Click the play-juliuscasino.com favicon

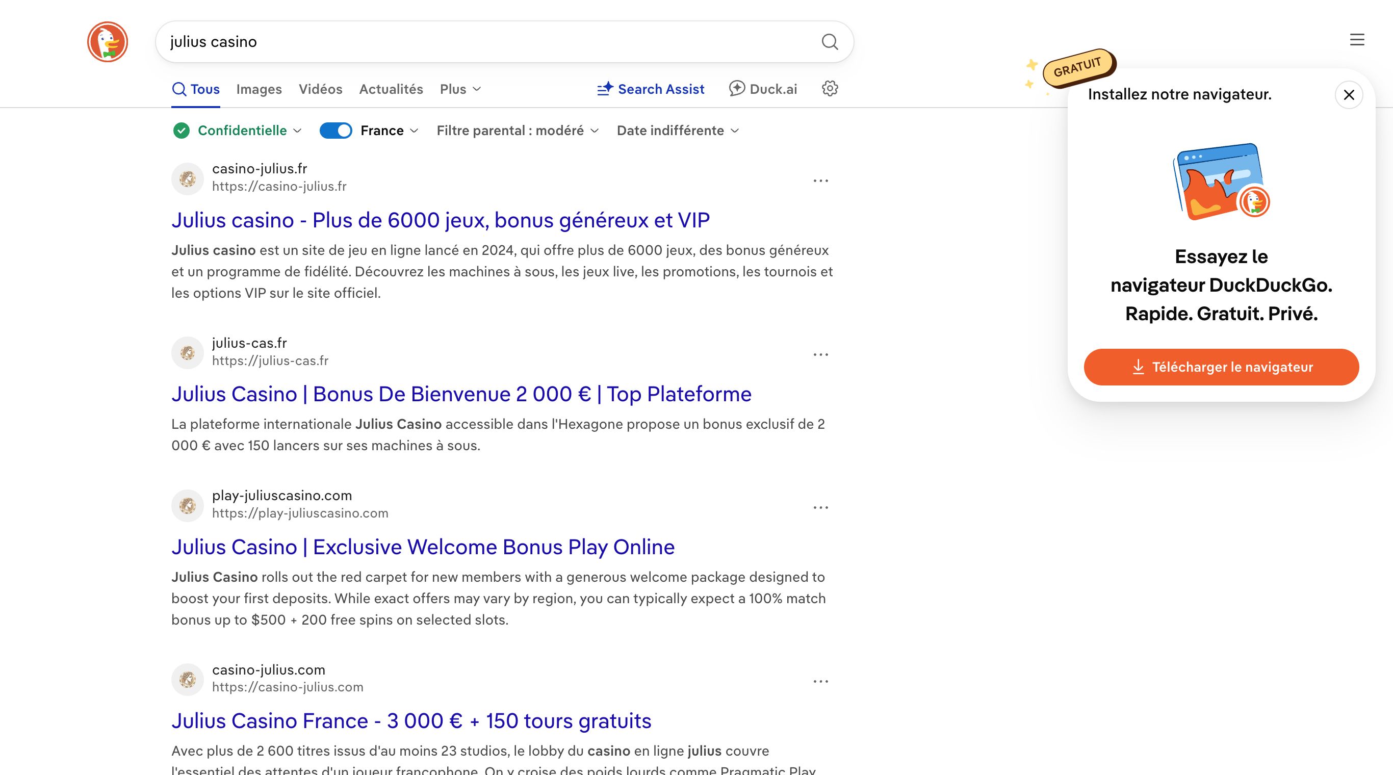click(188, 506)
